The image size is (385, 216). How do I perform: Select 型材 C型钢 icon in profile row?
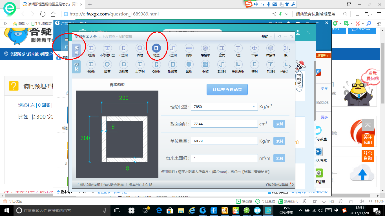tap(156, 64)
